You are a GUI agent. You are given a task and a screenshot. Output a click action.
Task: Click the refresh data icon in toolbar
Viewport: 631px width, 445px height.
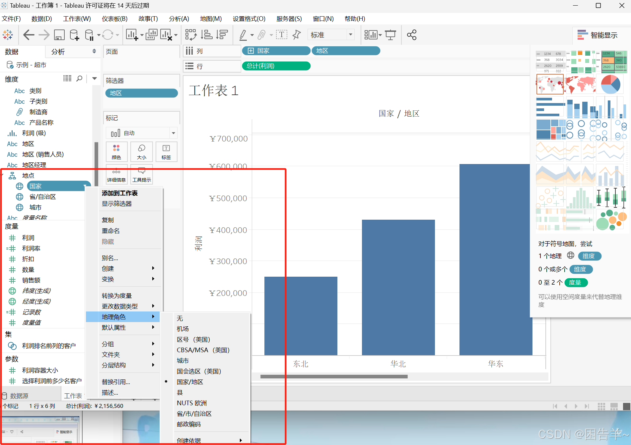click(108, 35)
